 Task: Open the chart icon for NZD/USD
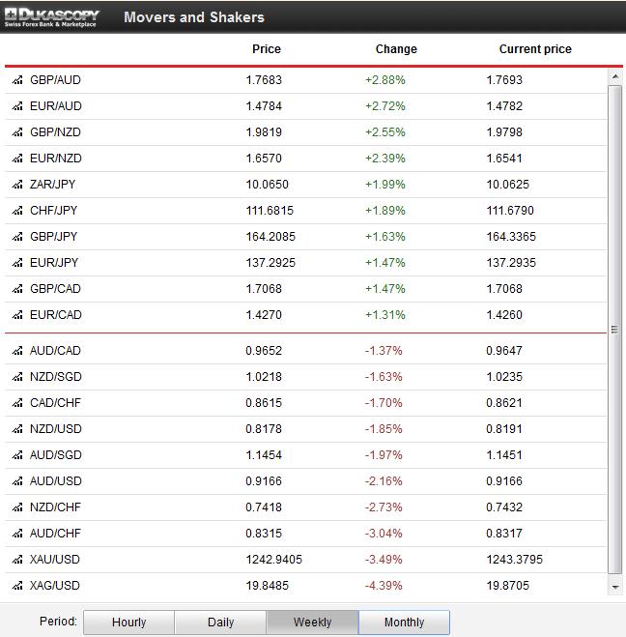17,428
